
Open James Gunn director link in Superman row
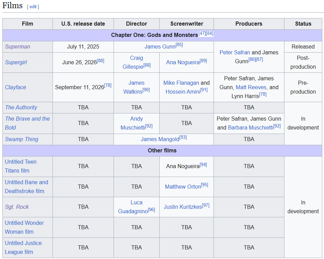coord(160,47)
